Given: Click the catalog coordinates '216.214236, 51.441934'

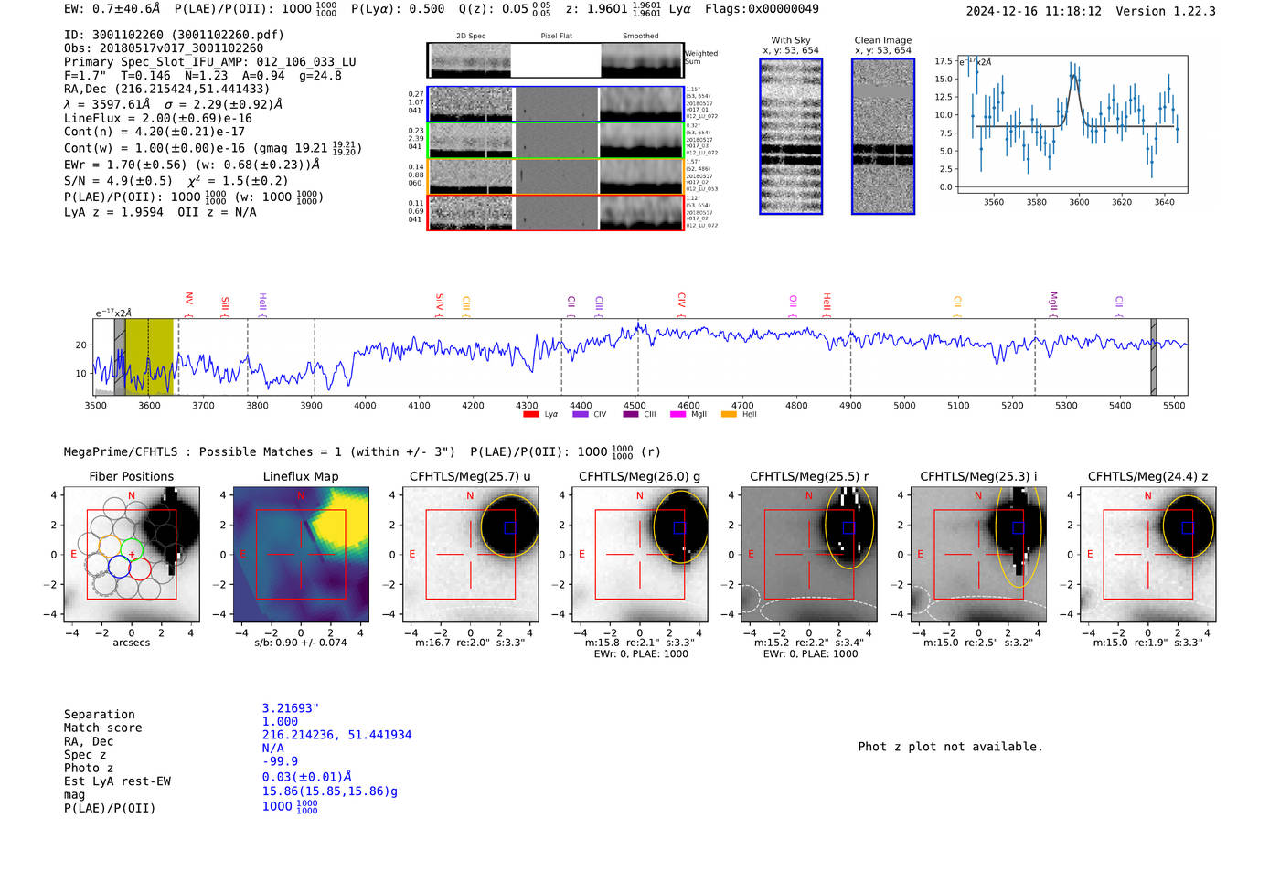Looking at the screenshot, I should [x=336, y=735].
